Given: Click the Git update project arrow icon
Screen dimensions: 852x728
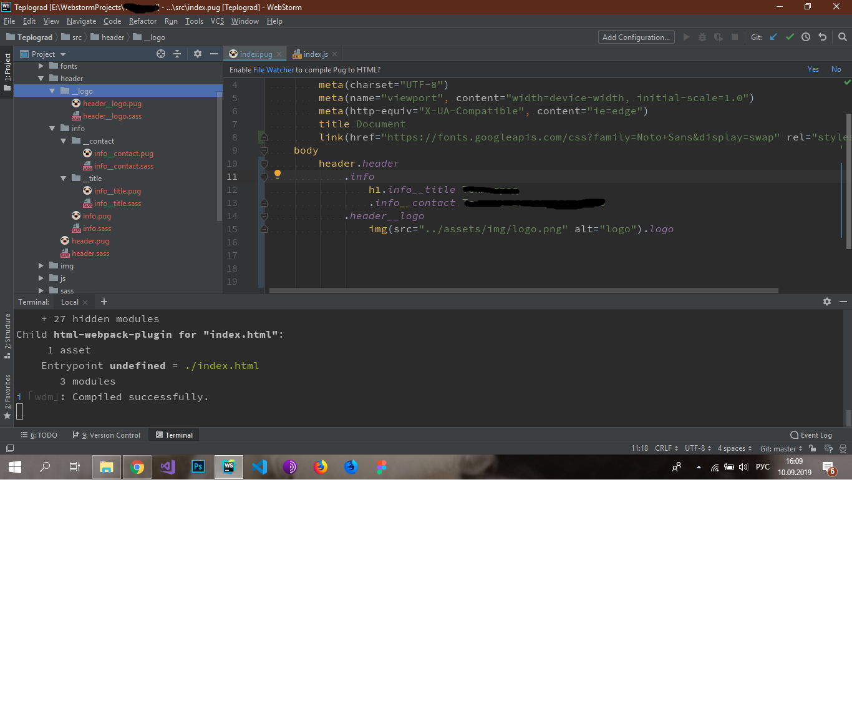Looking at the screenshot, I should [x=773, y=37].
